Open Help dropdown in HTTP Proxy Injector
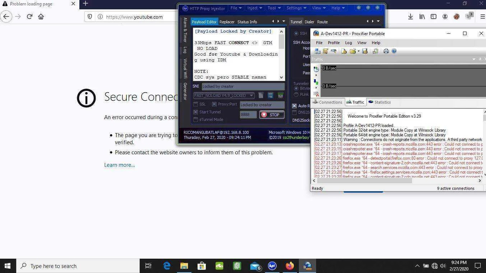 tap(338, 8)
